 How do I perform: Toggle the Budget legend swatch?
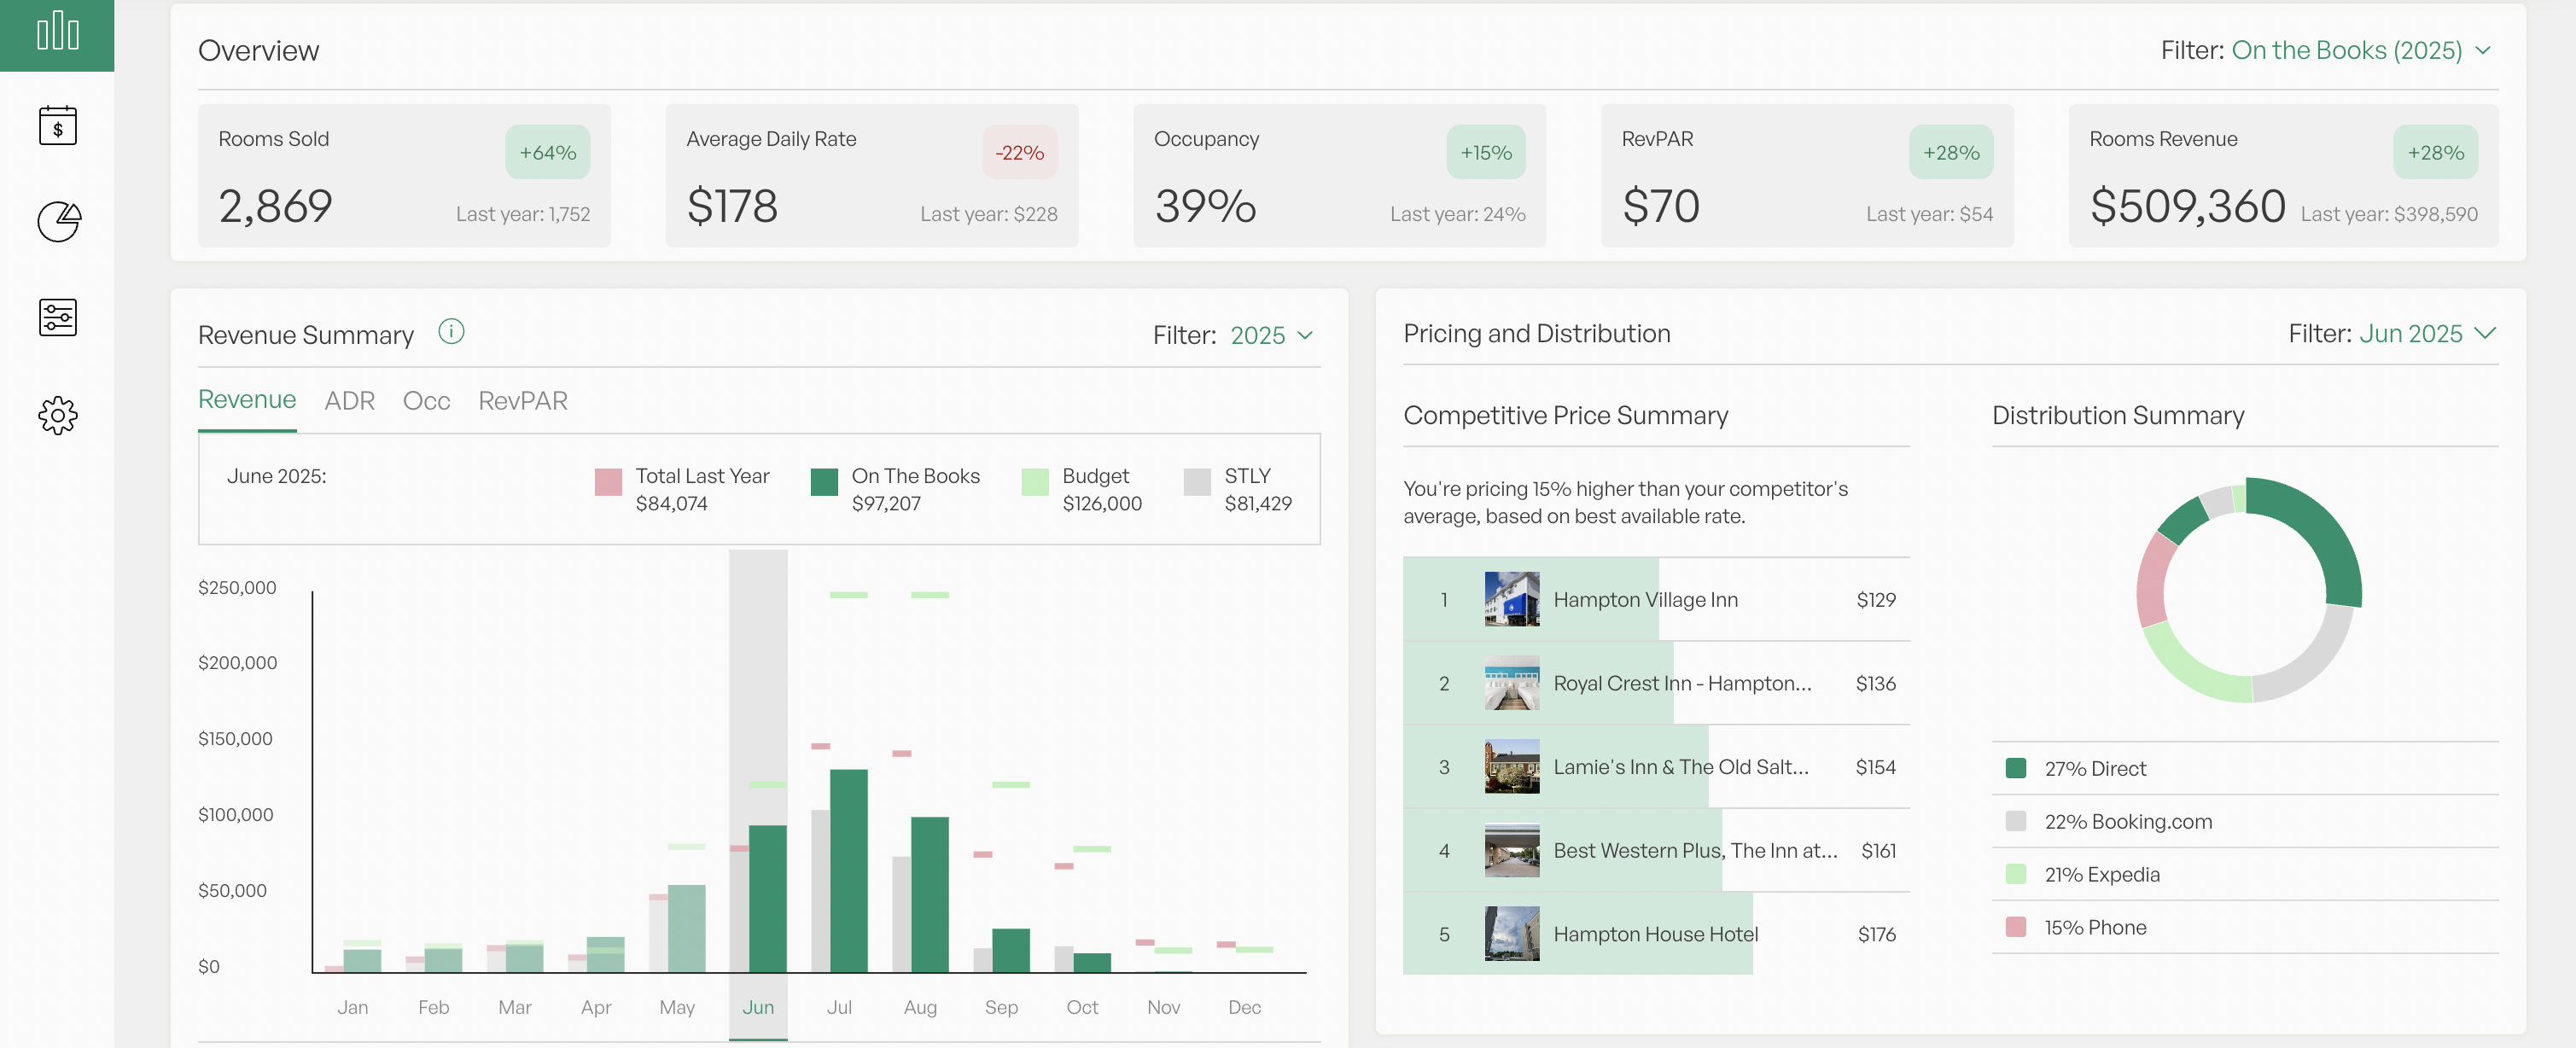coord(1035,482)
